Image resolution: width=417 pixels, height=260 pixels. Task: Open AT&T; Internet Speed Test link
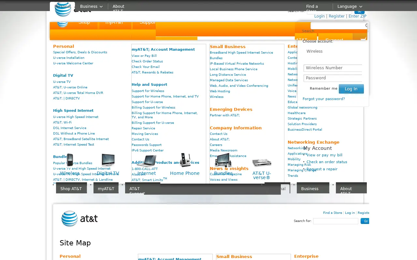74,145
